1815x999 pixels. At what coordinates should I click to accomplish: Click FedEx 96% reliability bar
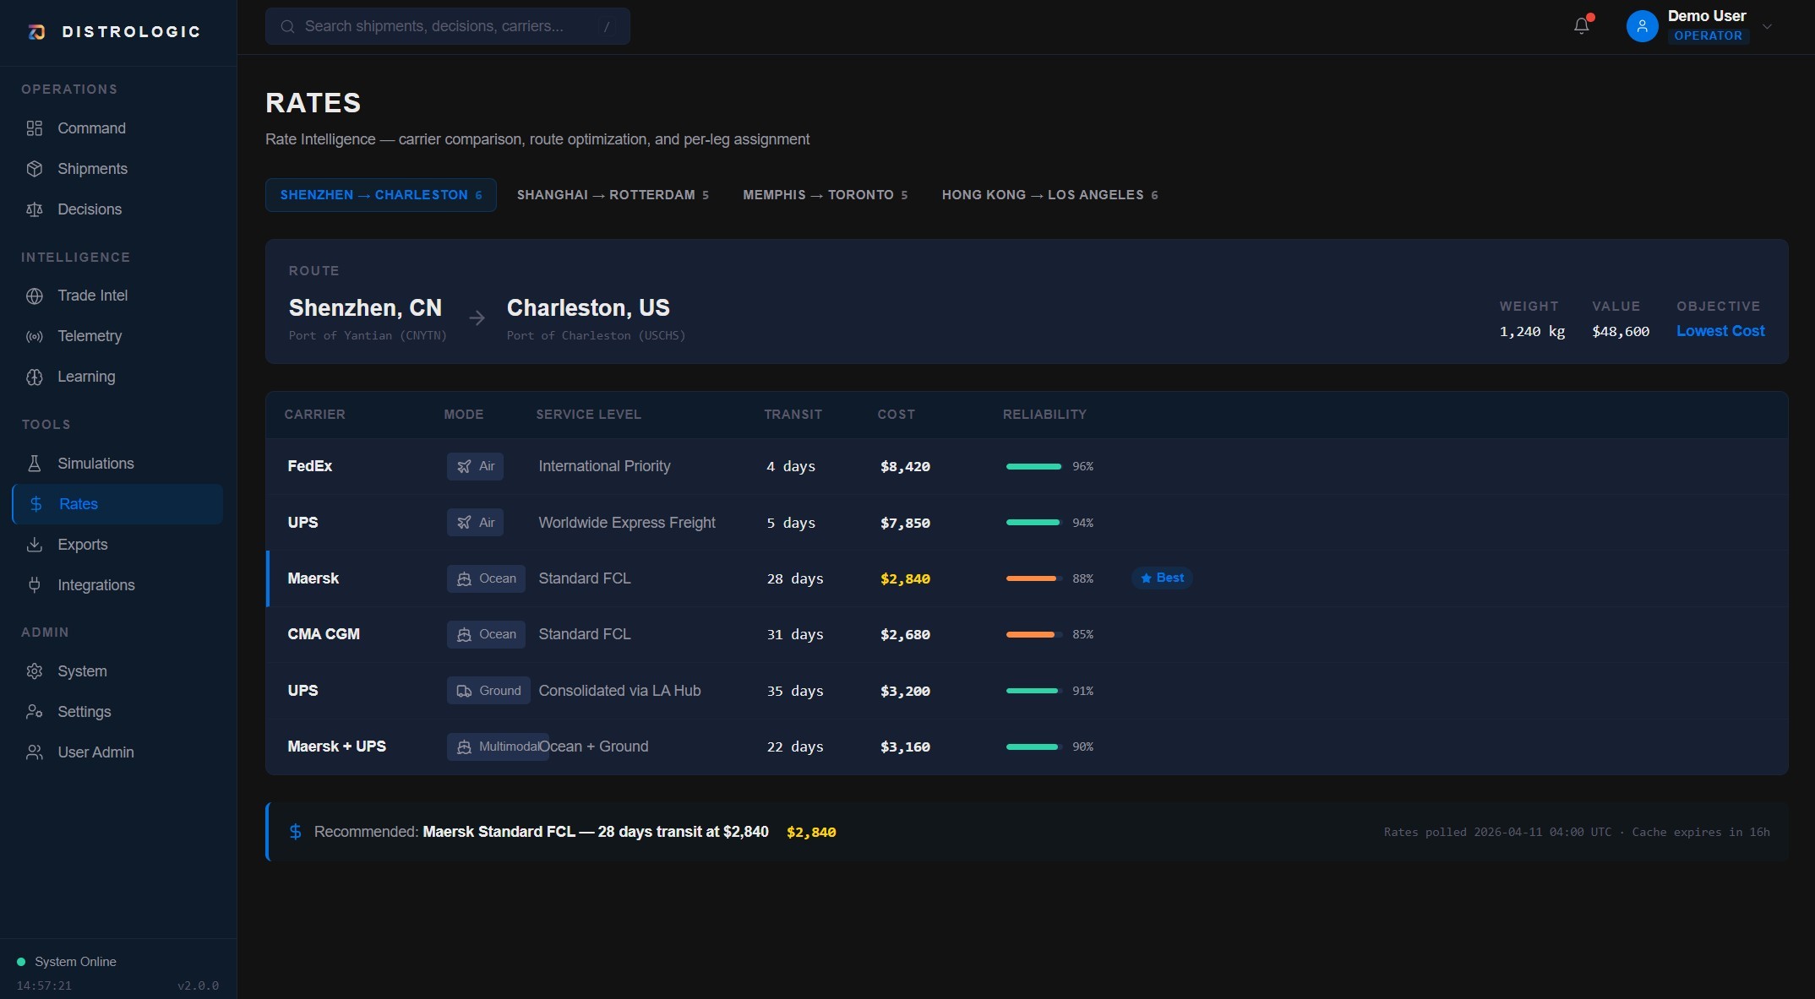point(1034,466)
